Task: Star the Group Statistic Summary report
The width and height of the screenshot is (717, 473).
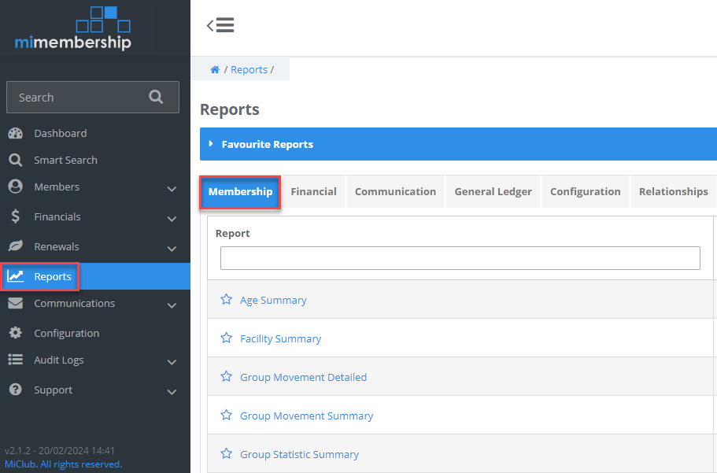Action: (227, 453)
